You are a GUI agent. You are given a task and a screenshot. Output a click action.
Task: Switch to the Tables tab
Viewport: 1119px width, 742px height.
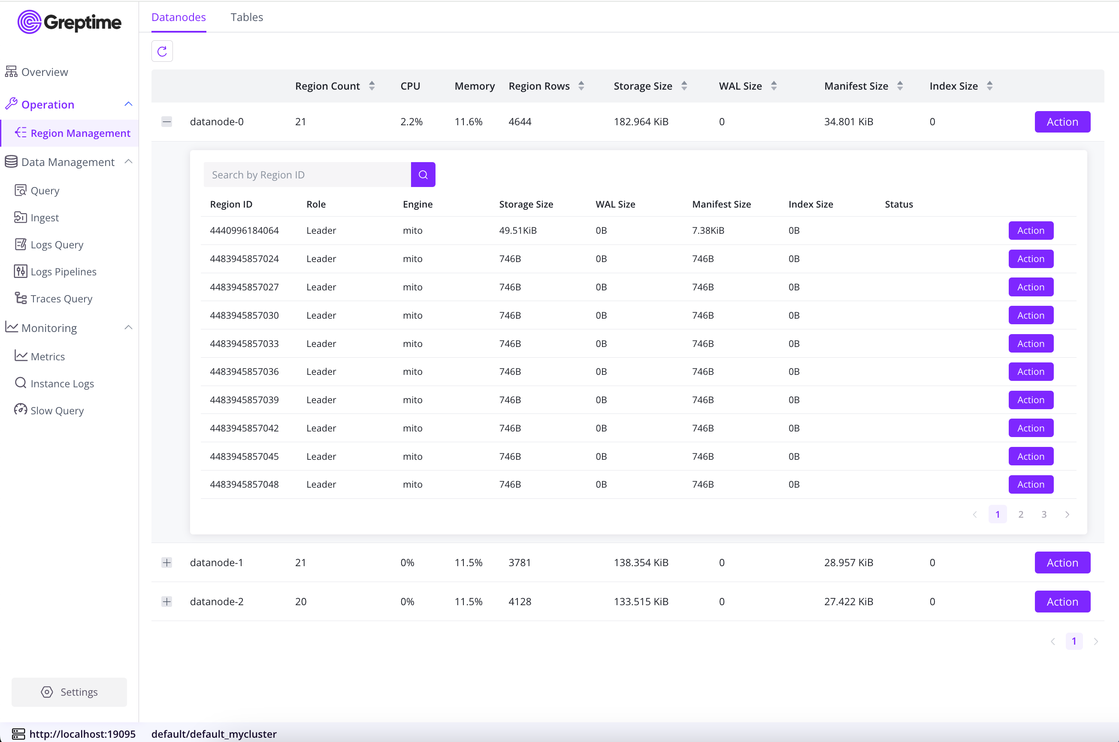point(247,17)
